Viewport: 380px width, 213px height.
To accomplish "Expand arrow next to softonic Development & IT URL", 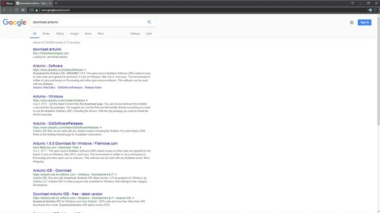I will coord(115,174).
